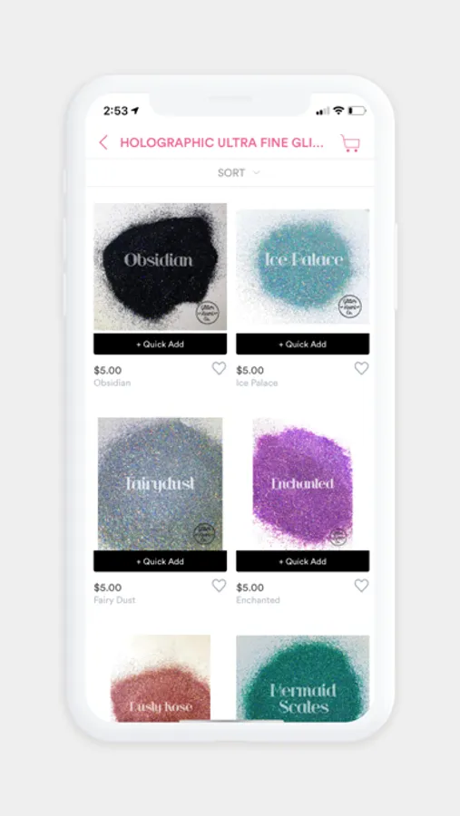
Task: Tap the pink back arrow icon
Action: (103, 142)
